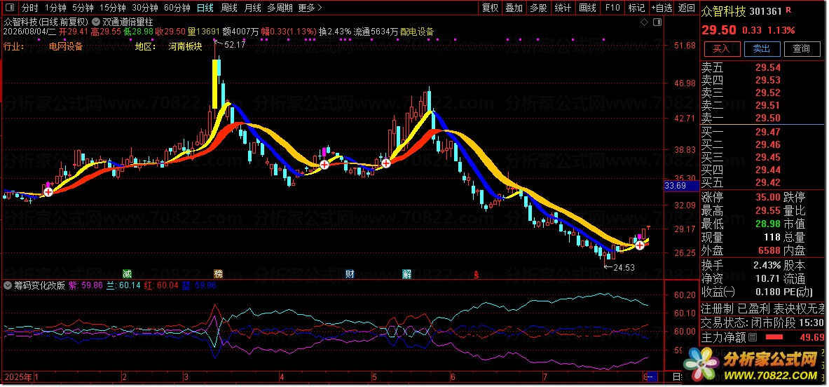This screenshot has height=387, width=829.
Task: Click the blue 财 event marker
Action: (x=350, y=274)
